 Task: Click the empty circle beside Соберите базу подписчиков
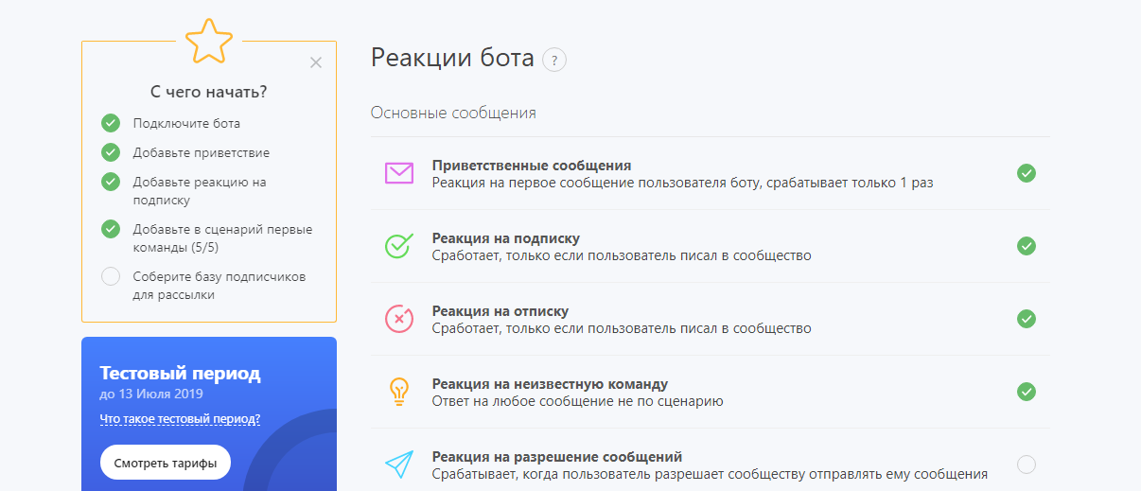tap(111, 276)
